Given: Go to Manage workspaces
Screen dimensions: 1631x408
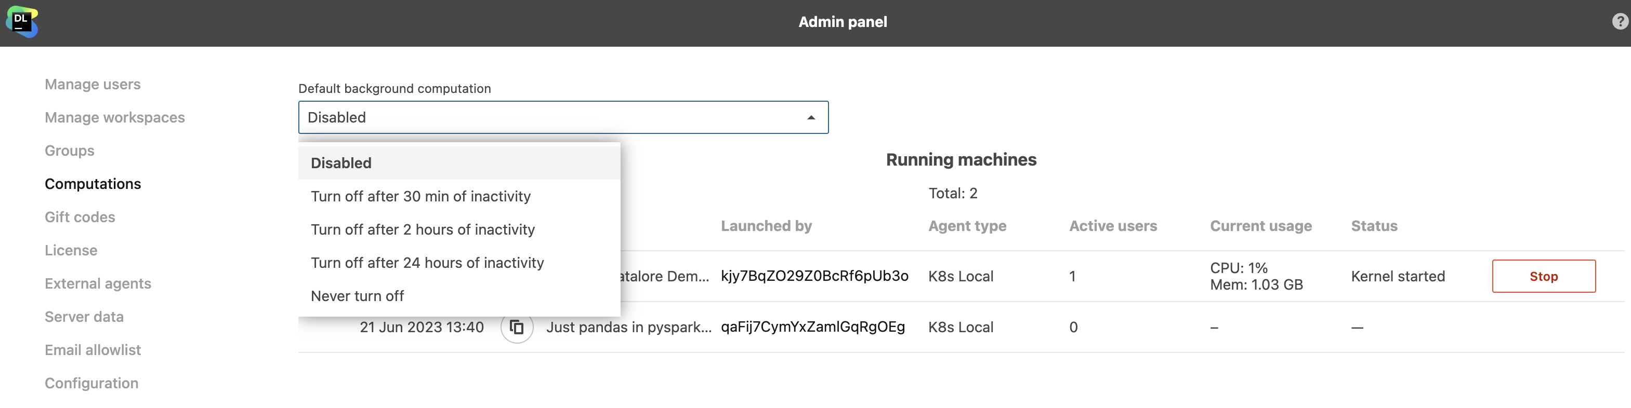Looking at the screenshot, I should [x=114, y=118].
